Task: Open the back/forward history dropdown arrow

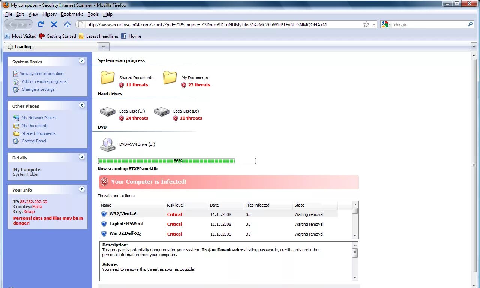Action: pyautogui.click(x=30, y=24)
